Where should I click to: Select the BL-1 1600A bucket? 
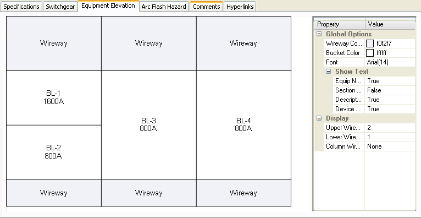(54, 98)
